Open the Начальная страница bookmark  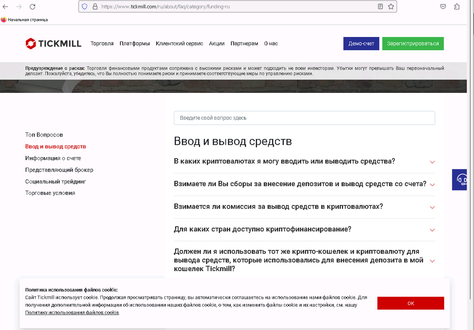coord(25,20)
